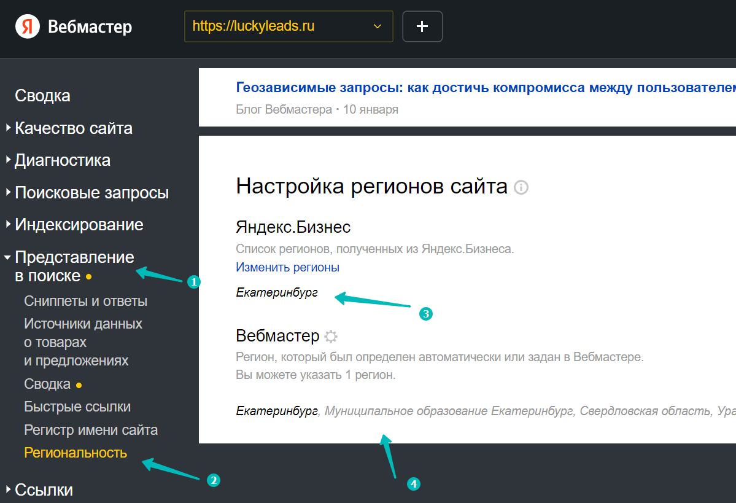Click the Yandex logo icon
The width and height of the screenshot is (736, 503).
(x=28, y=27)
